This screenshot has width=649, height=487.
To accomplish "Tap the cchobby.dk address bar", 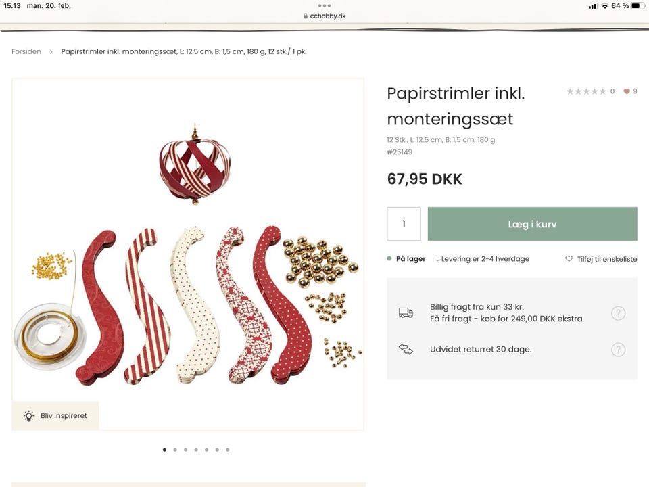I will tap(324, 16).
